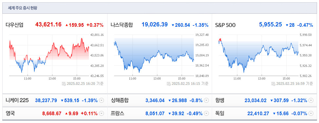Open the 나스닥종합 index link
The height and width of the screenshot is (123, 319).
pyautogui.click(x=122, y=25)
